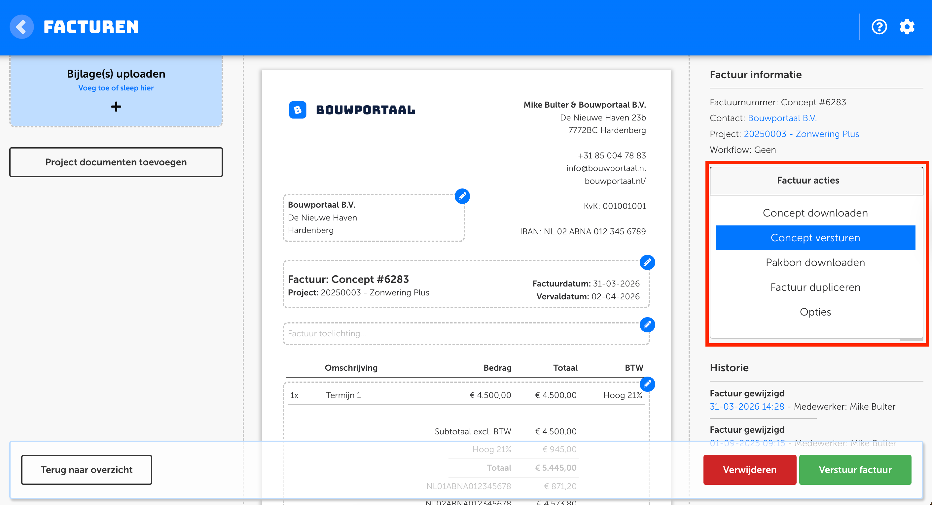Click the green Verstuur factuur button
This screenshot has width=932, height=505.
(855, 470)
